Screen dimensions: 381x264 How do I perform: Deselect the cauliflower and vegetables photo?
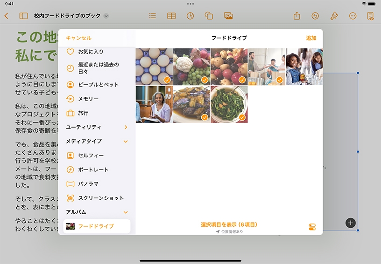coord(191,67)
